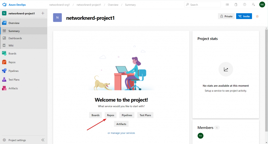Select Dashboards label in the sidebar menu
Image resolution: width=268 pixels, height=144 pixels.
point(15,38)
